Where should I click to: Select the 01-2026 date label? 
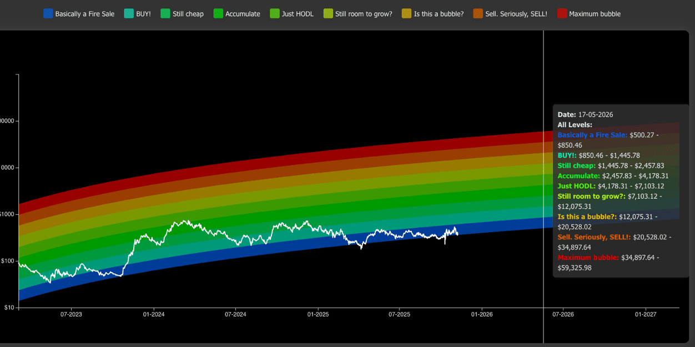click(481, 315)
